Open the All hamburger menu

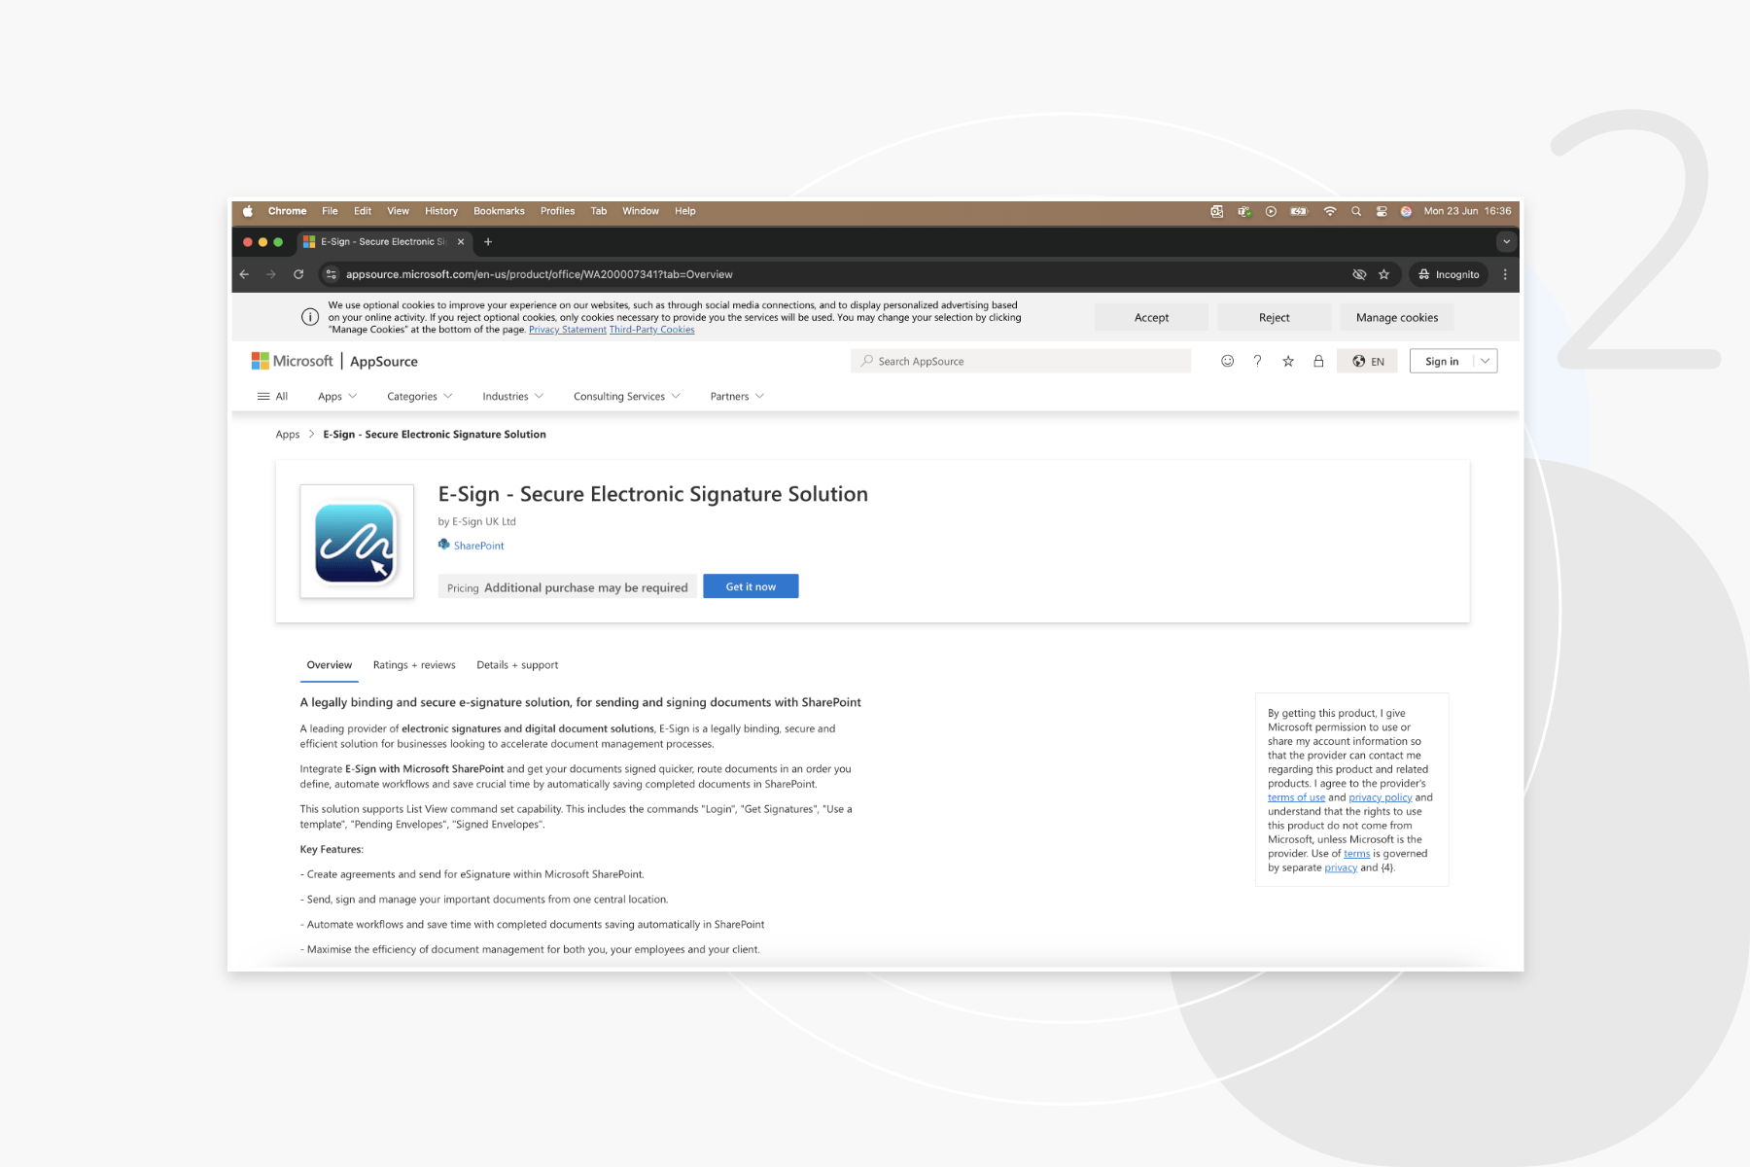pyautogui.click(x=272, y=397)
